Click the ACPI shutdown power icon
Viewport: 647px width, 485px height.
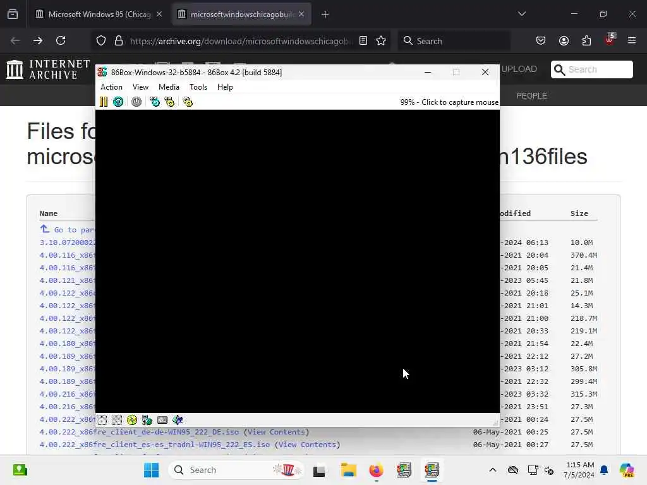pyautogui.click(x=136, y=102)
